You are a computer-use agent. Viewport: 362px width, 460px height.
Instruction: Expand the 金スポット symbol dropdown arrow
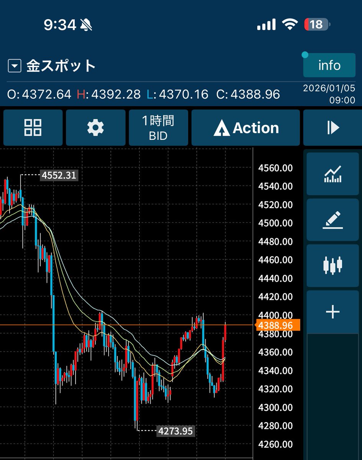[15, 67]
